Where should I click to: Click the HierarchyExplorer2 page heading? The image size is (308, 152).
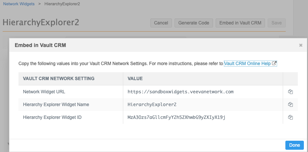click(x=41, y=23)
